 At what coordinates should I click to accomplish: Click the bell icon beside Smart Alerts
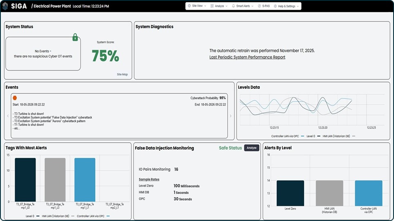233,6
